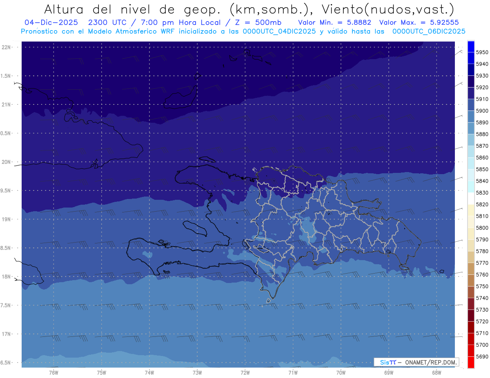Screen dimensions: 490x378
Task: Select the init time '0000UTC_04DIC2025'
Action: (x=278, y=31)
